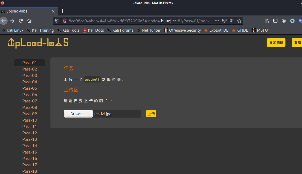Open Kali Tools bookmark
302x174 pixels.
point(68,30)
